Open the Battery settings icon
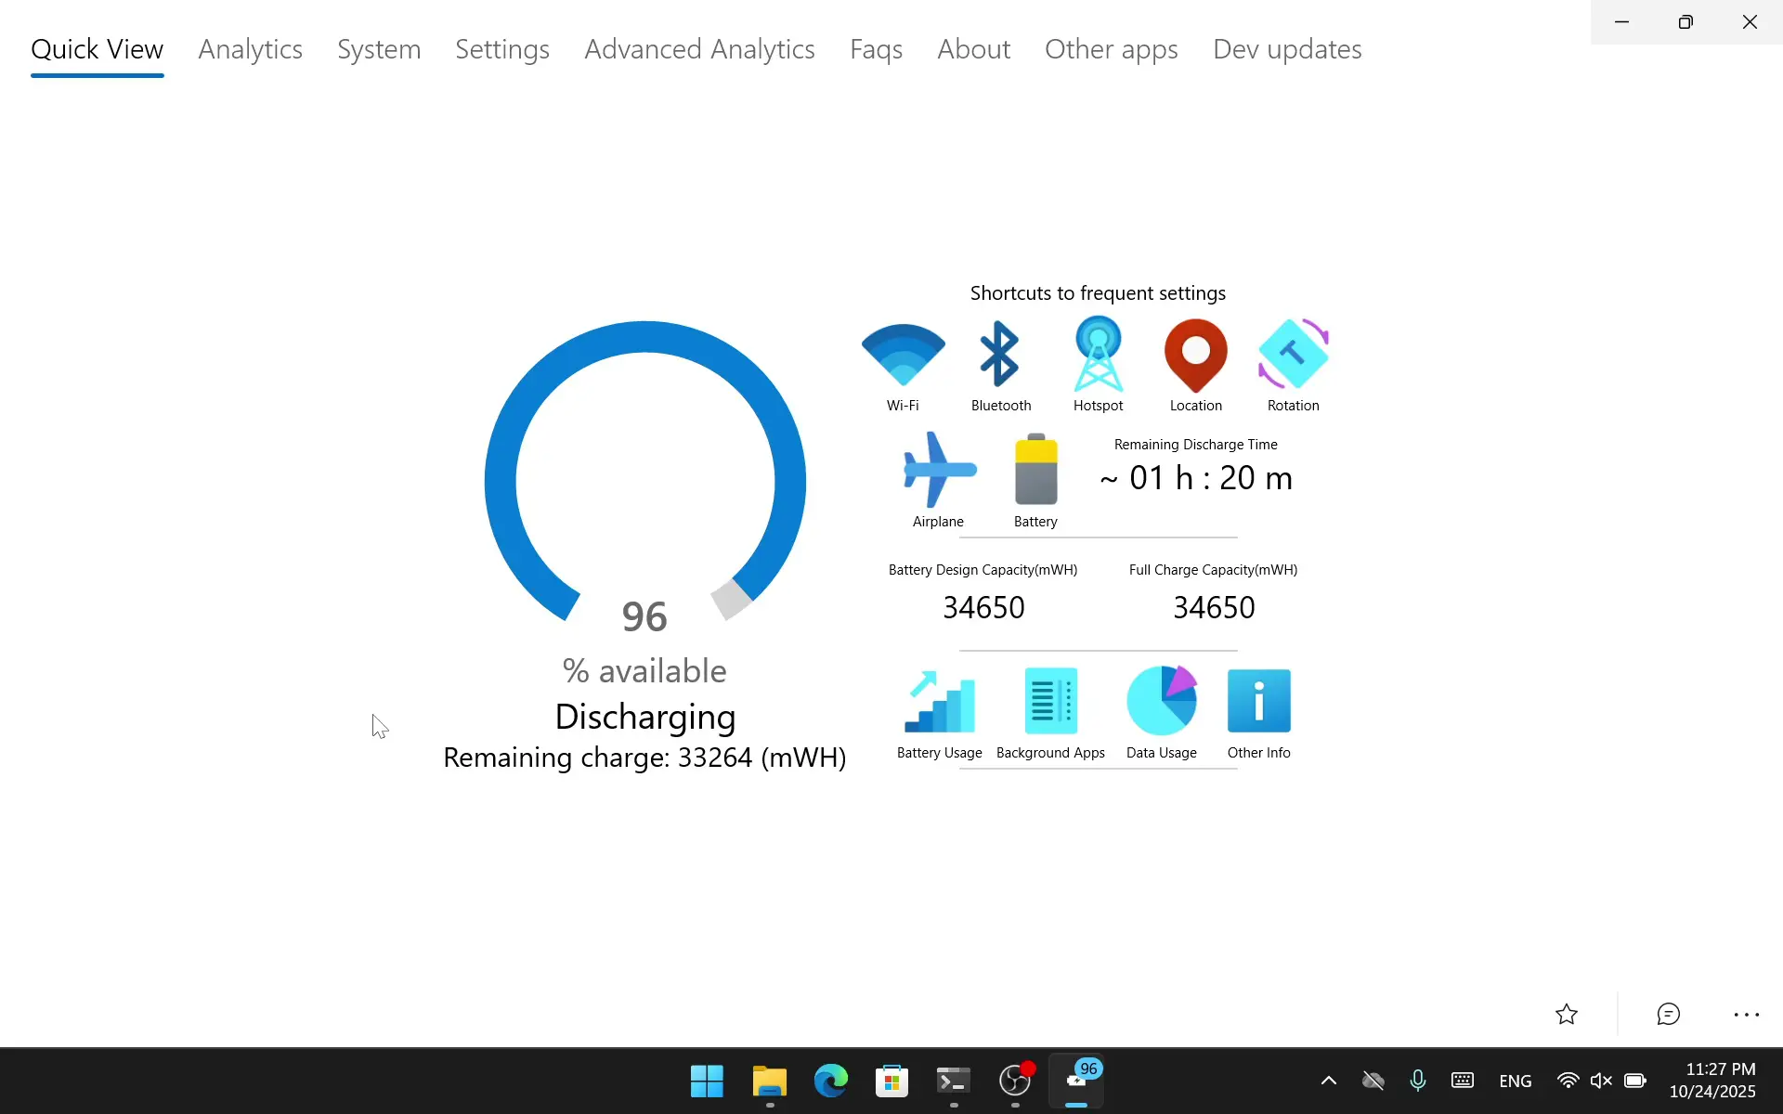Screen dimensions: 1783x1114 click(1035, 471)
